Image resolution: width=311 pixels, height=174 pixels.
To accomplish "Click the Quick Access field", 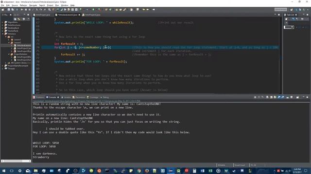I will tap(280, 10).
